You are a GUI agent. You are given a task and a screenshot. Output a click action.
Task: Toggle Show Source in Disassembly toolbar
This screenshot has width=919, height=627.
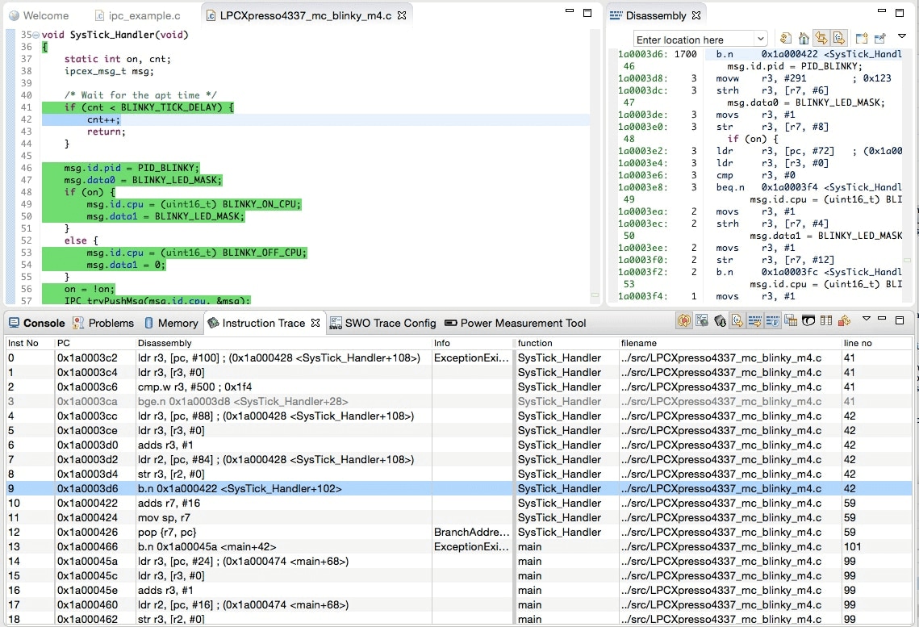[x=839, y=39]
